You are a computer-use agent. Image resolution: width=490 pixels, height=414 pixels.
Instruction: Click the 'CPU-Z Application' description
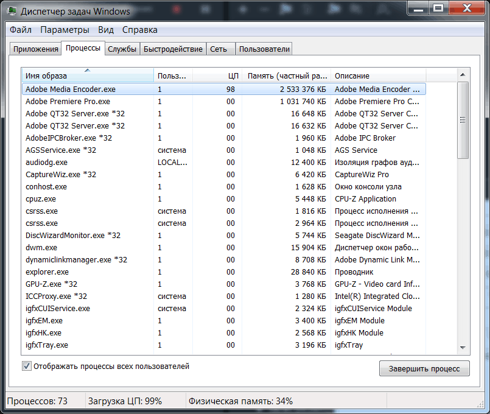point(365,199)
